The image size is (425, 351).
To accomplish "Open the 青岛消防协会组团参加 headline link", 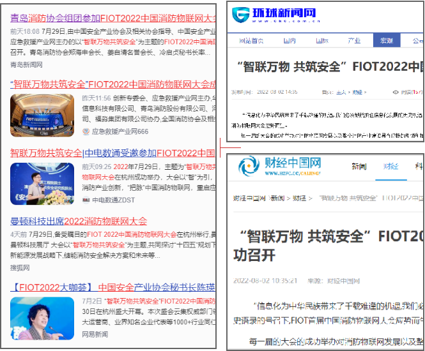I will point(112,20).
